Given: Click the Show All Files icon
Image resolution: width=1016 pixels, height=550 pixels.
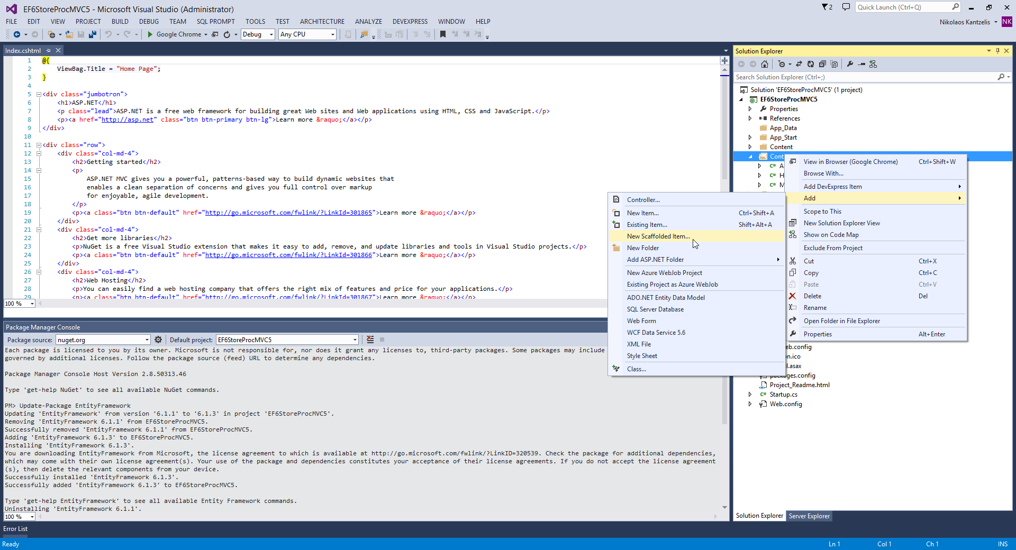Looking at the screenshot, I should [834, 64].
